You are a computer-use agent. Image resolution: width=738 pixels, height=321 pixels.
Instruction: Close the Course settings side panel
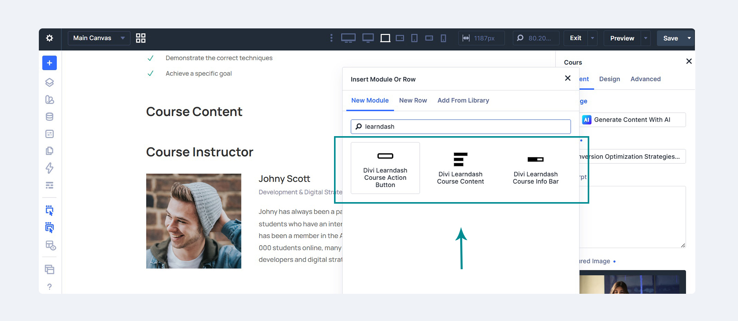tap(689, 61)
